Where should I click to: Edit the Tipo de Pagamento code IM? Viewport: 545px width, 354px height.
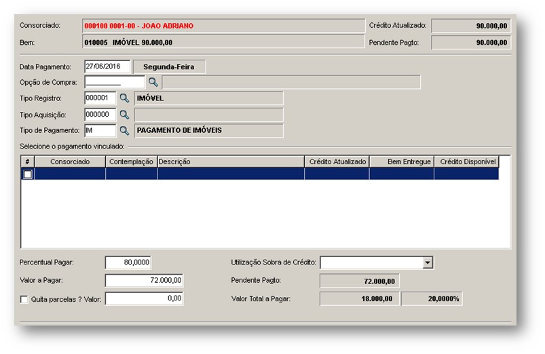[x=100, y=130]
